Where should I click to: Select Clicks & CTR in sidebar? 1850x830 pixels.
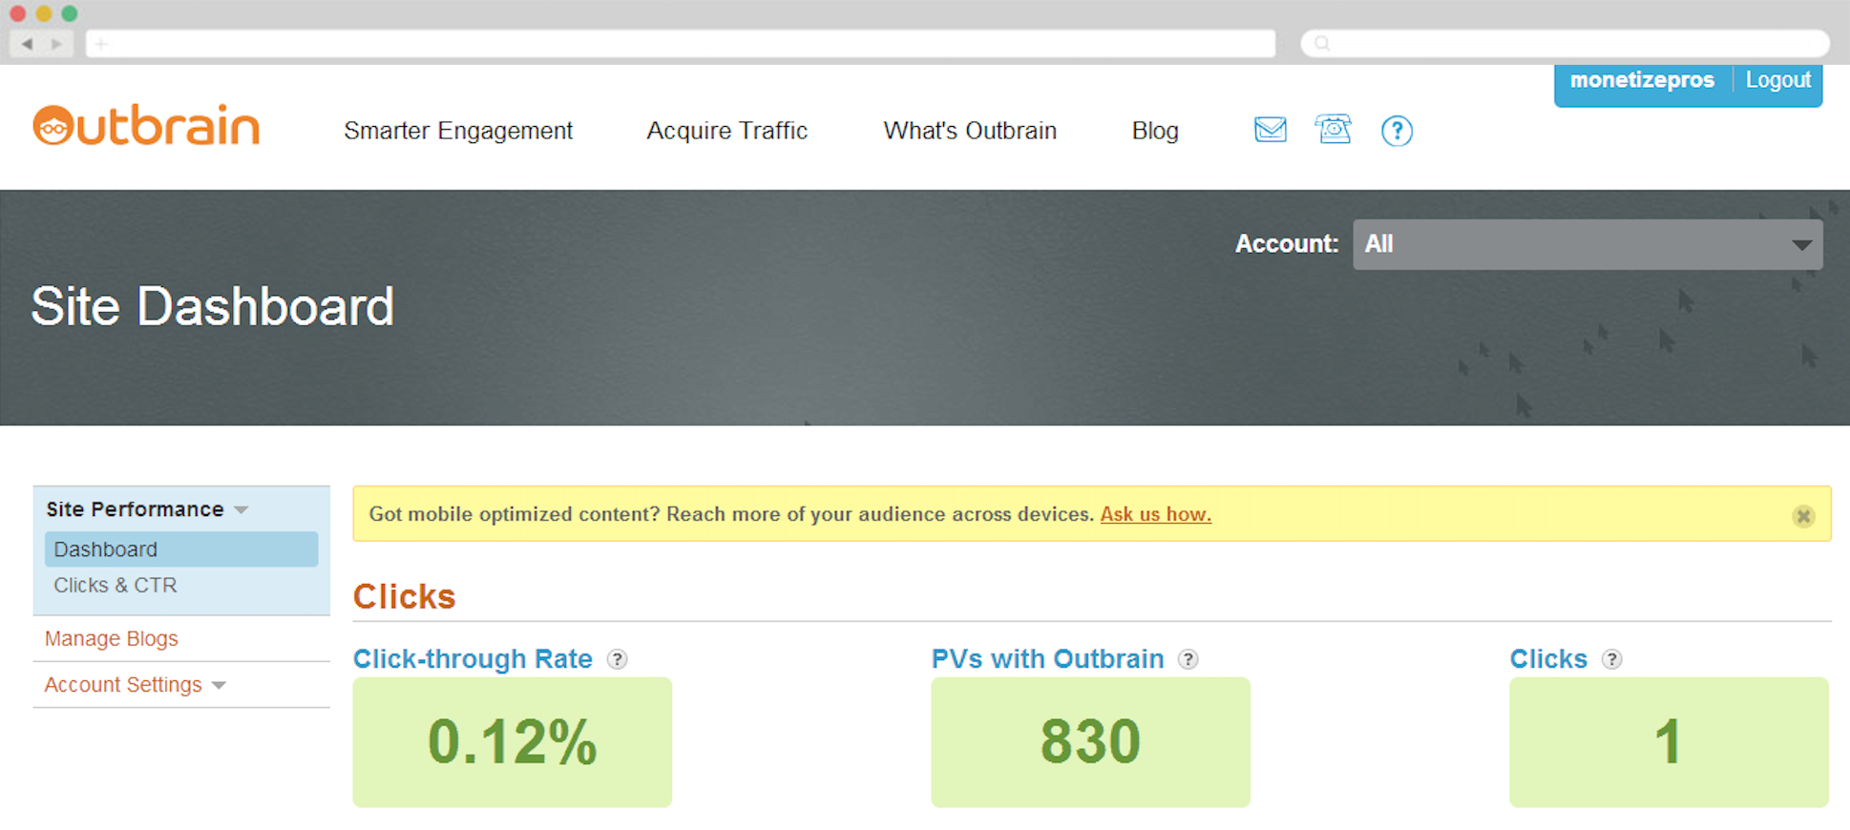(116, 585)
